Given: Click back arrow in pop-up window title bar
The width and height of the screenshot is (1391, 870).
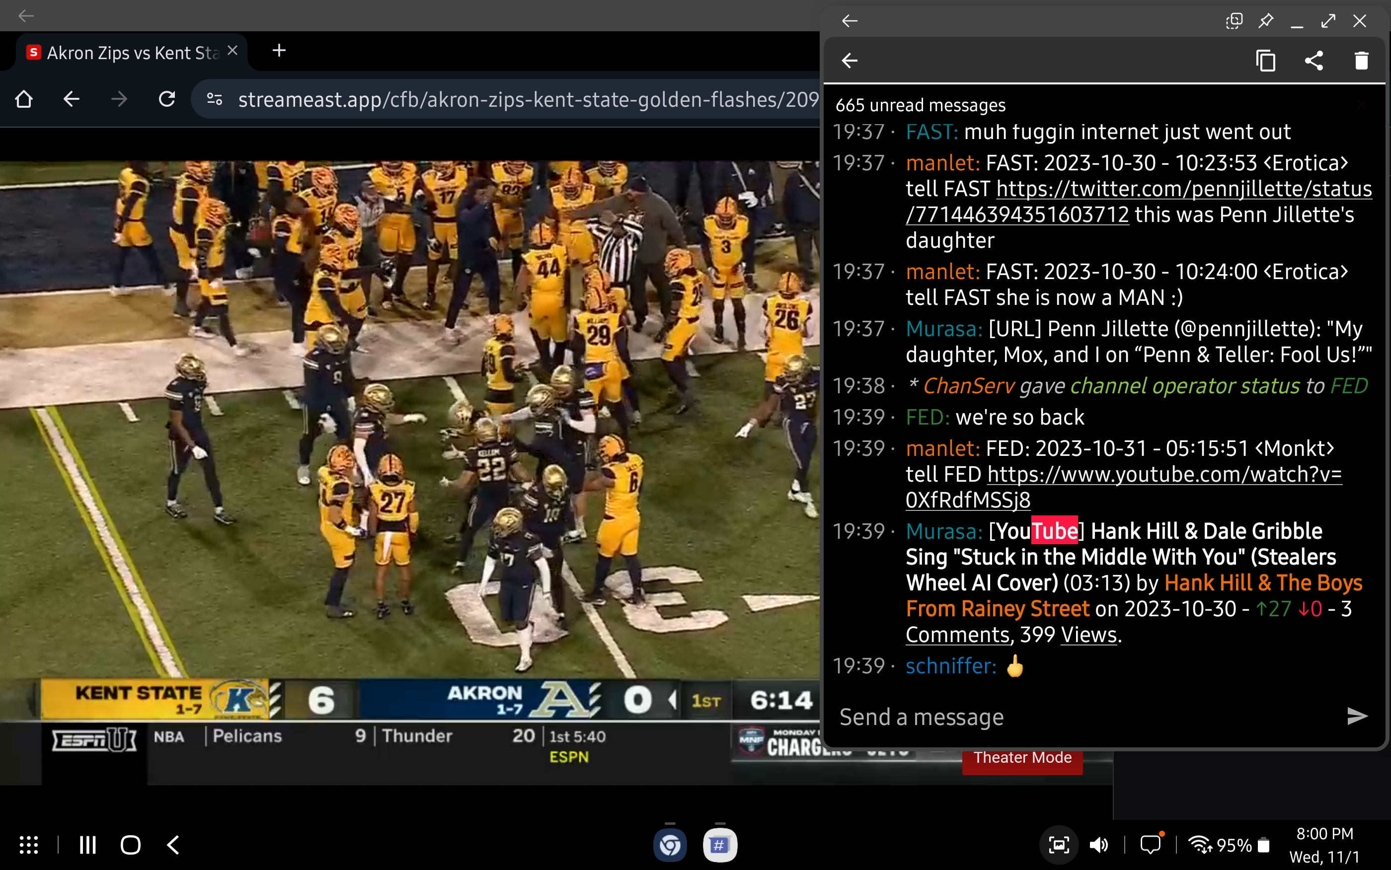Looking at the screenshot, I should click(850, 21).
